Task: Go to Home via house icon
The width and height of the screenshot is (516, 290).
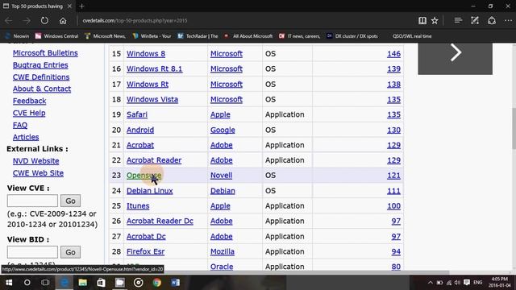Action: 63,21
